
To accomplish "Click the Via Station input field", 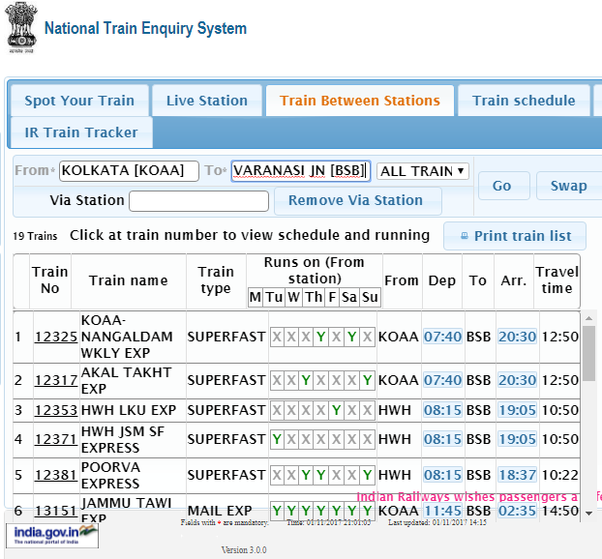I will (x=198, y=200).
